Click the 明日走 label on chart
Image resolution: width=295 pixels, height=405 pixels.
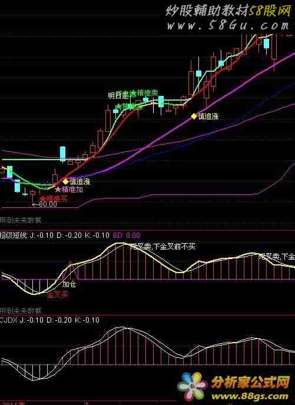118,95
